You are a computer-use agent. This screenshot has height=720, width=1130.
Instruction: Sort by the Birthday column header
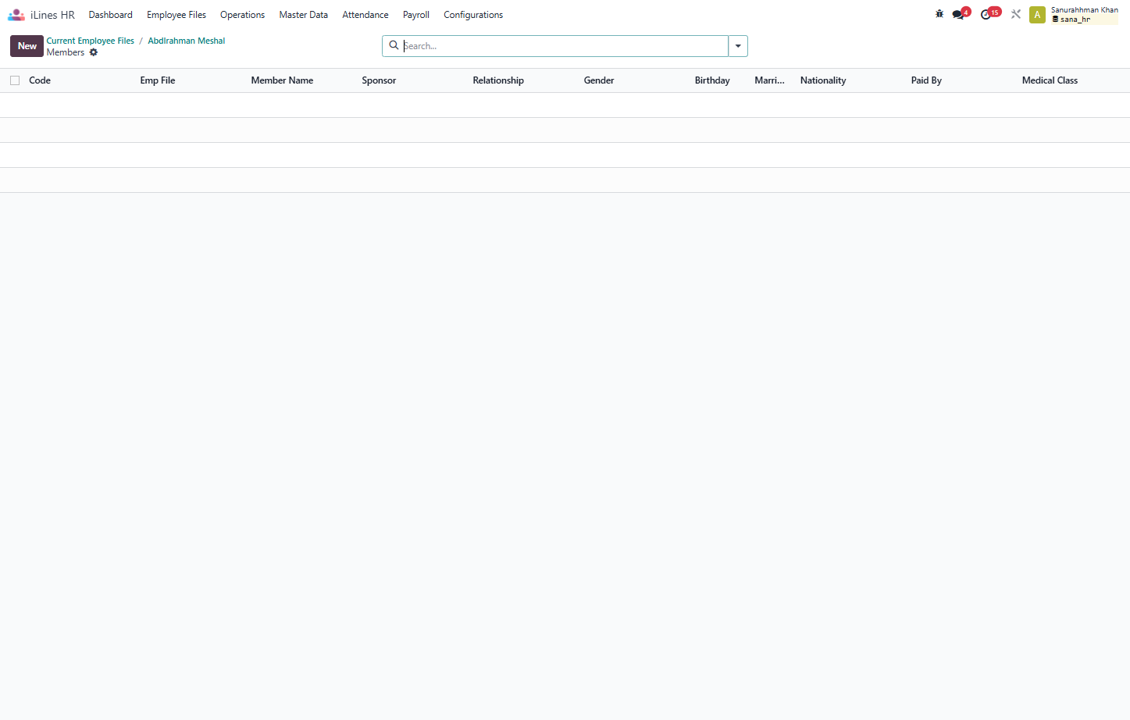point(712,80)
